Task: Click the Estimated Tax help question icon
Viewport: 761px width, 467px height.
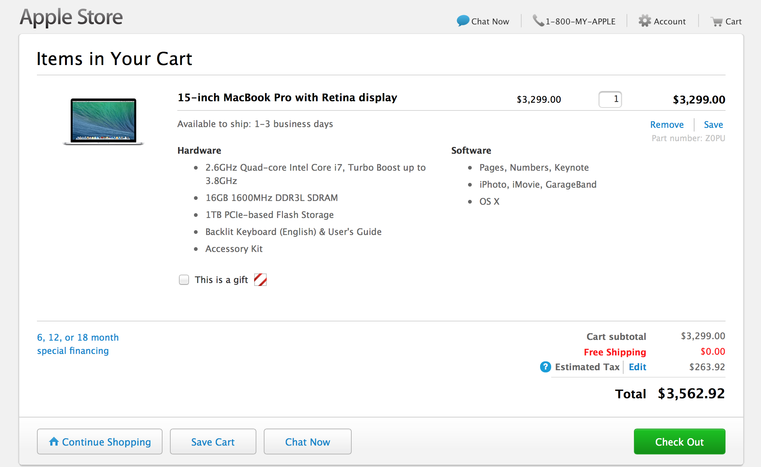Action: click(545, 367)
